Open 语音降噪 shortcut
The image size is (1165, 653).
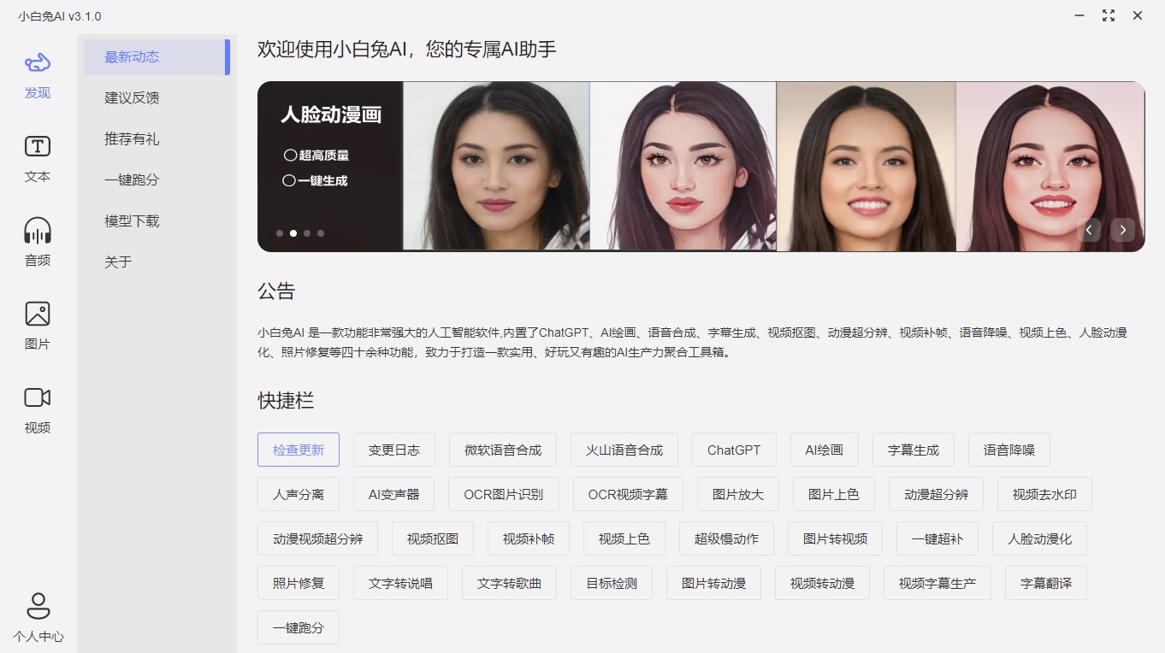click(x=1009, y=450)
